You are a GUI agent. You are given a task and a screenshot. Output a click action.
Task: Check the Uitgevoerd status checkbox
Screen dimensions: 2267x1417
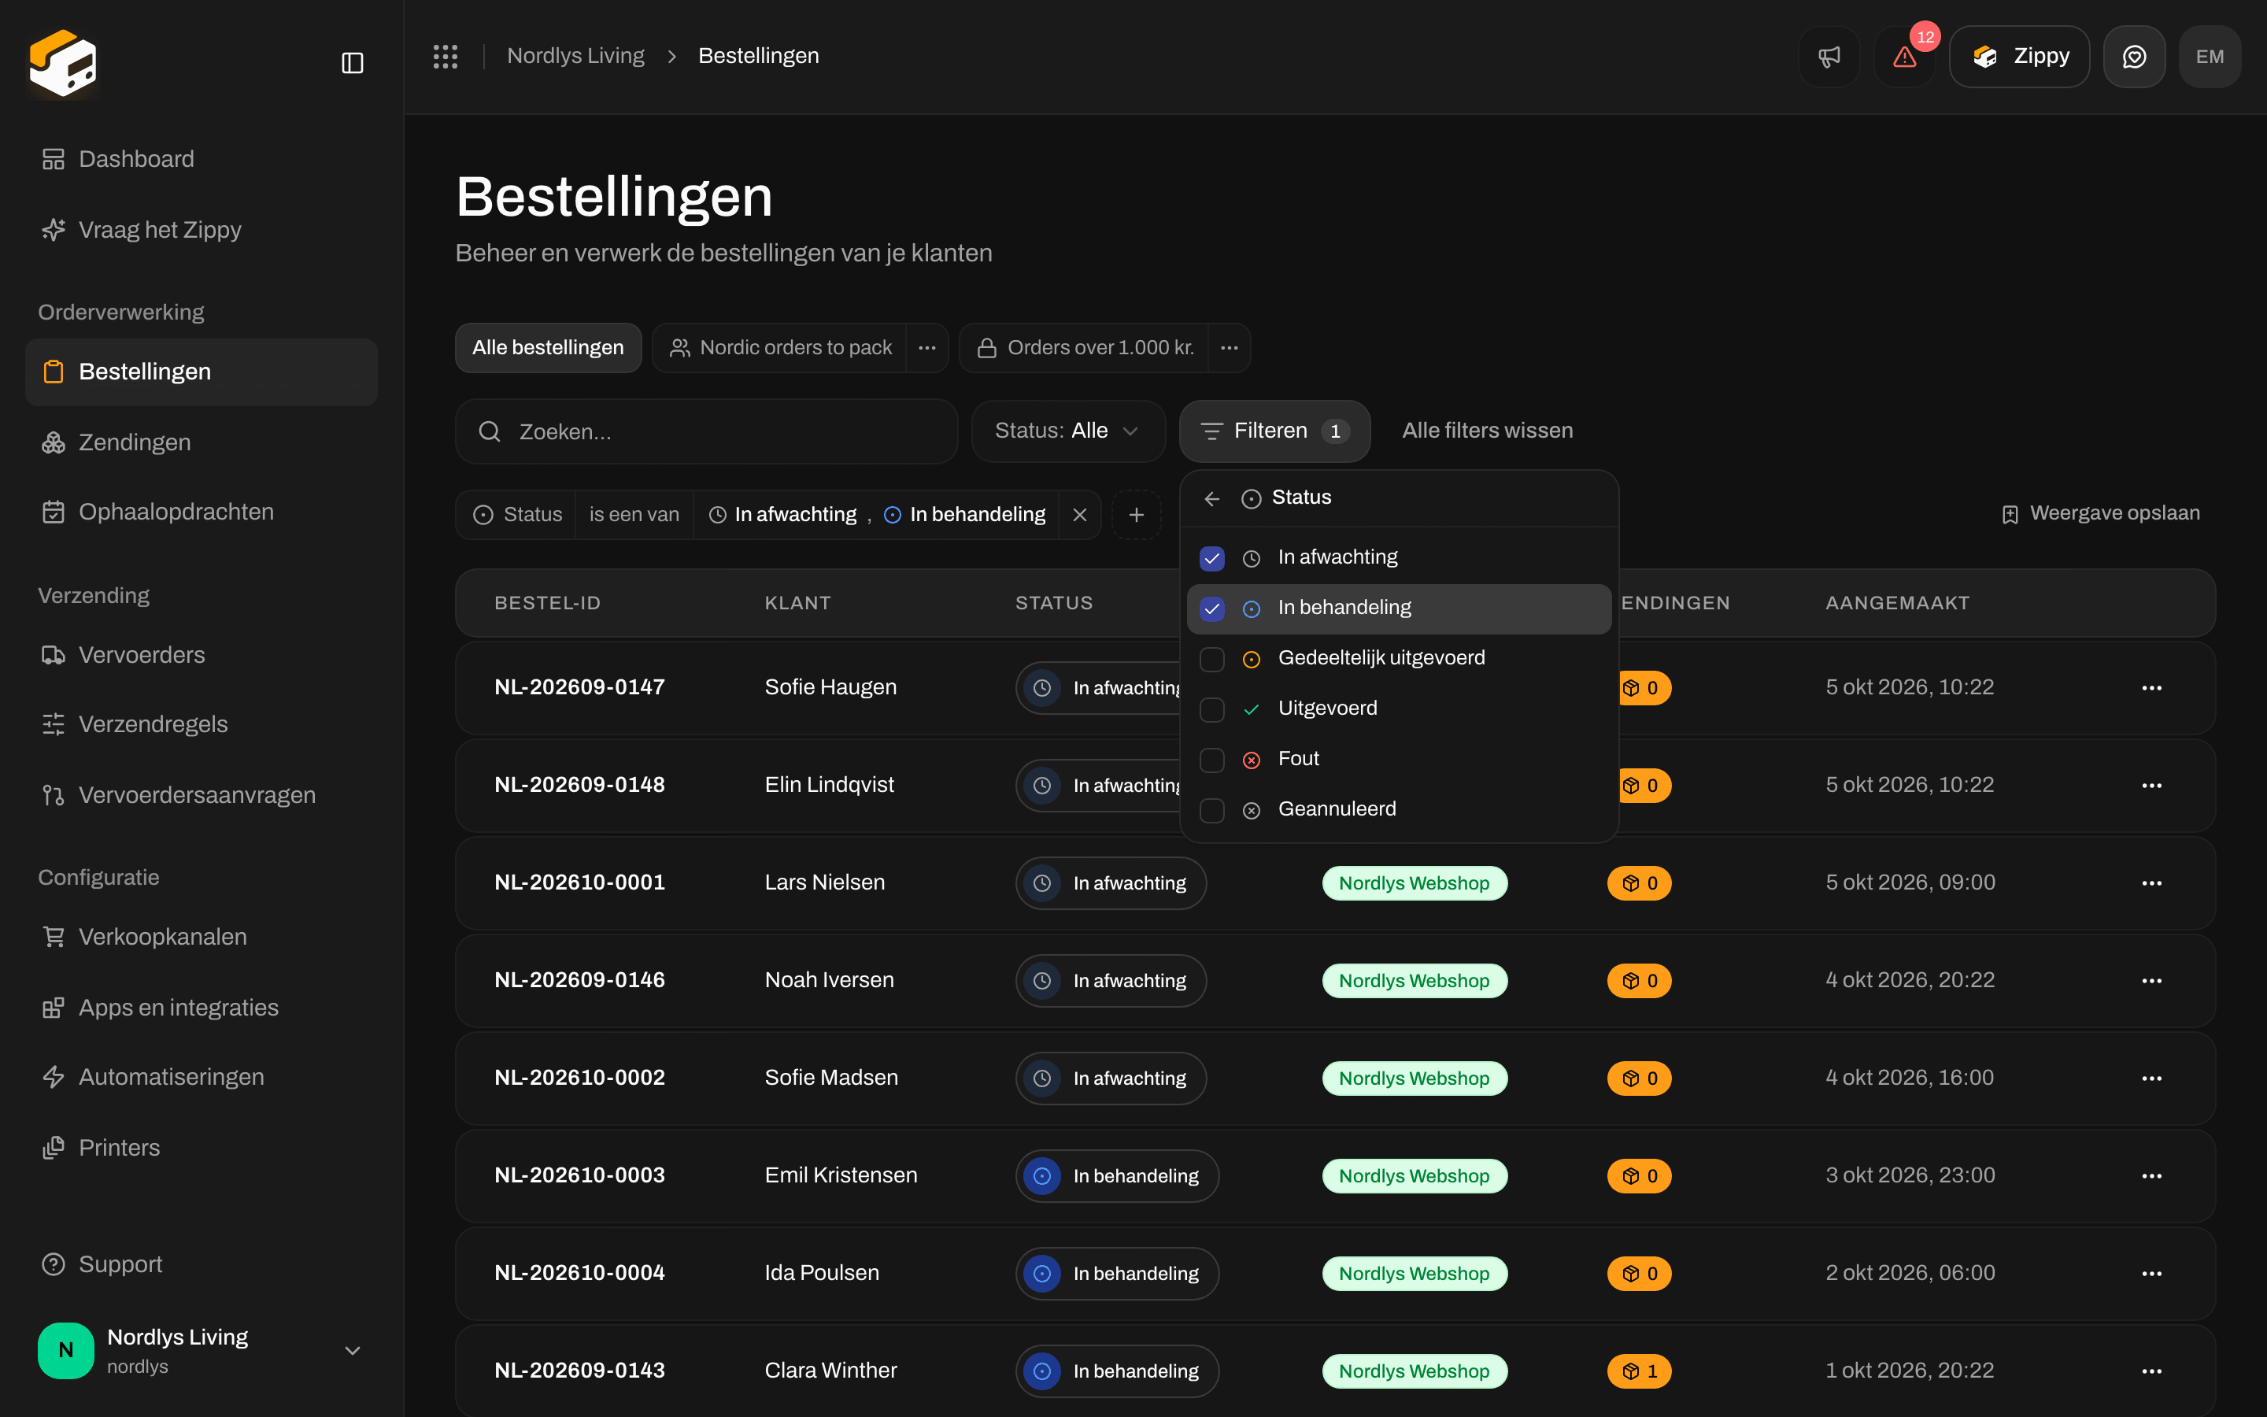coord(1212,709)
